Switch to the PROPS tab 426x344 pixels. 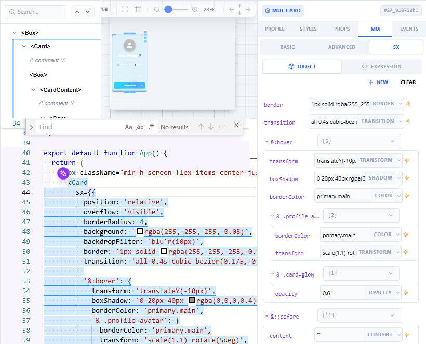tap(342, 29)
